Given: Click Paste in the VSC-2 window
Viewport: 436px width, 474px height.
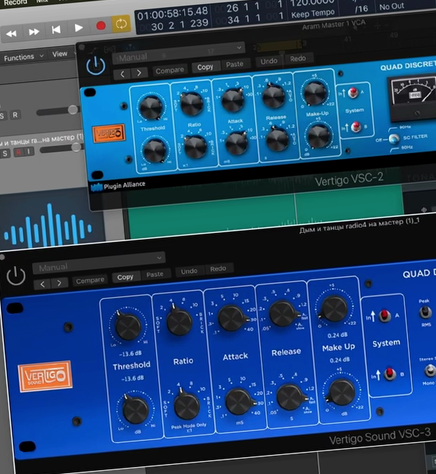Looking at the screenshot, I should coord(234,64).
